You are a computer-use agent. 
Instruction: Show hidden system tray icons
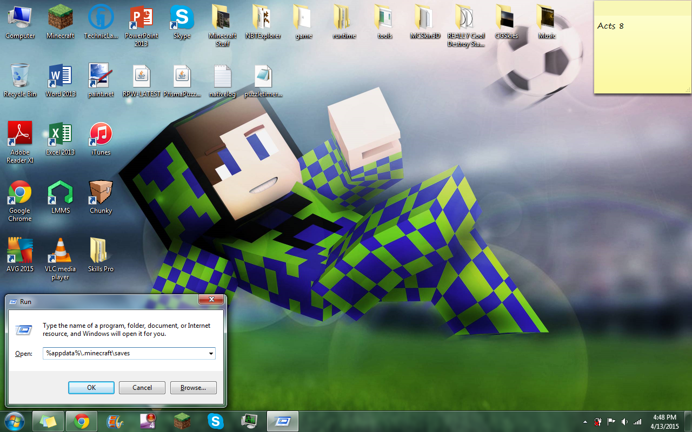585,422
